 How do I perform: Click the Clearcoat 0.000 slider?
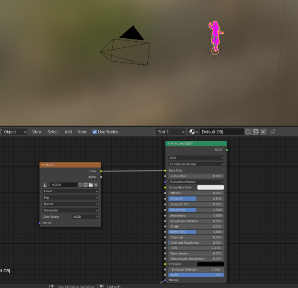(196, 237)
